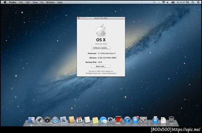The height and width of the screenshot is (133, 202).
Task: Launch Safari from the Dock
Action: [x=56, y=120]
